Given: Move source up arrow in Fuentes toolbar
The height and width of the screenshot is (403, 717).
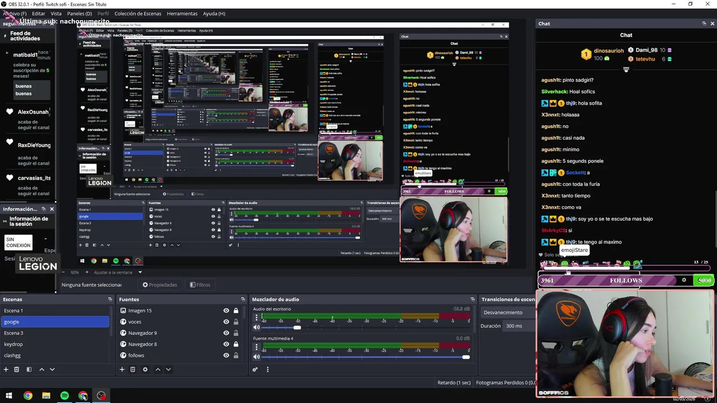Looking at the screenshot, I should (158, 369).
